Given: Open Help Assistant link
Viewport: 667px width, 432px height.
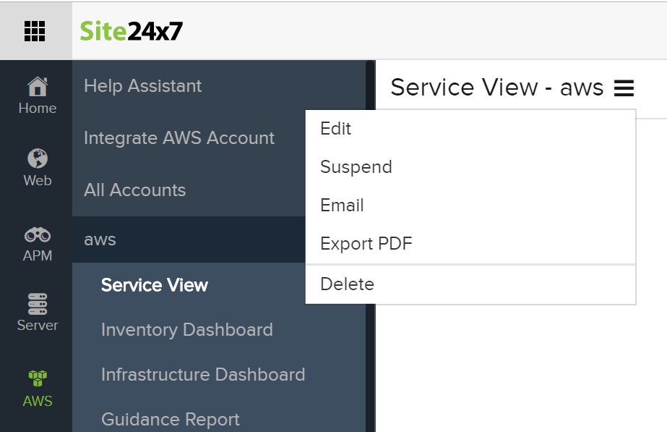Looking at the screenshot, I should tap(142, 86).
